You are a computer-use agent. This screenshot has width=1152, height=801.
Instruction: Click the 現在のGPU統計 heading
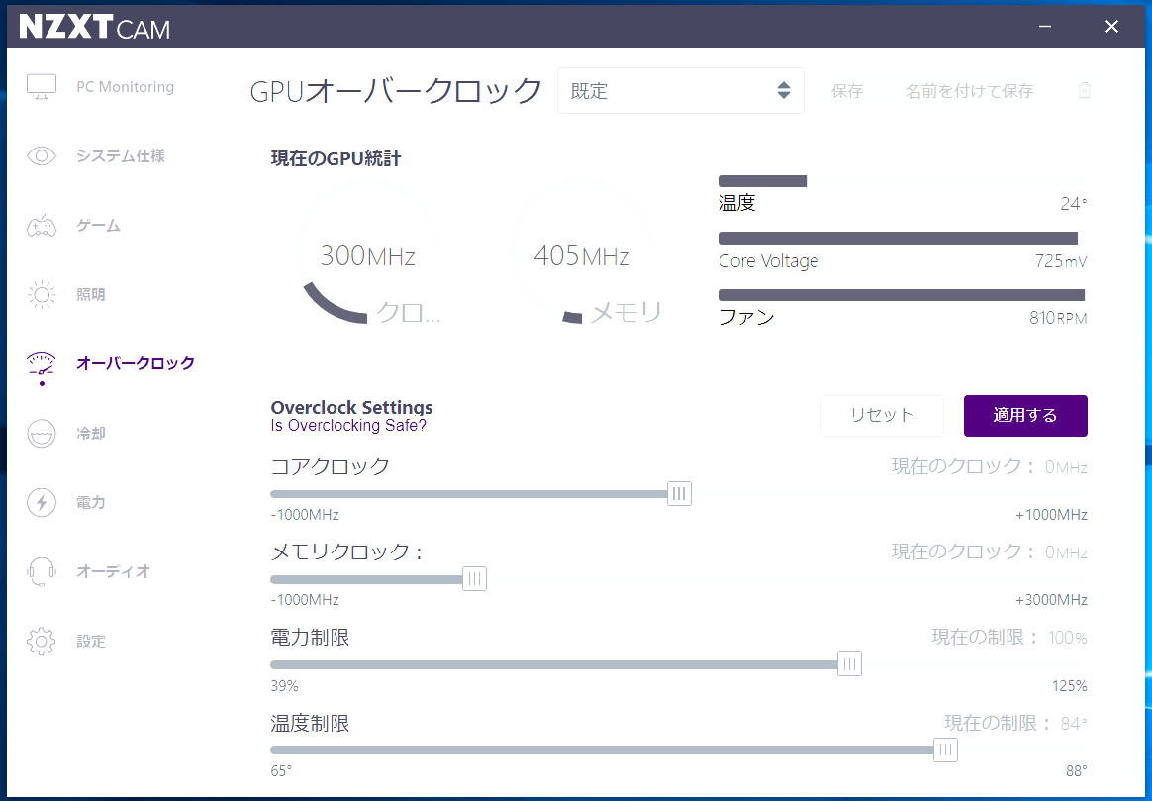pos(336,158)
